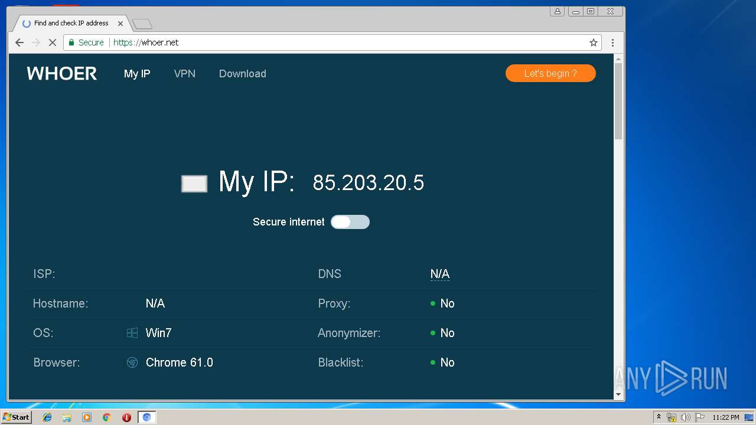Screen dimensions: 756x425
Task: Launch Opera from the taskbar
Action: (126, 417)
